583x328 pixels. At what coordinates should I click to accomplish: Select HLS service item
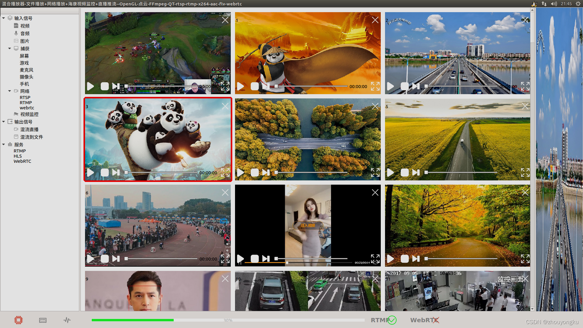coord(18,156)
